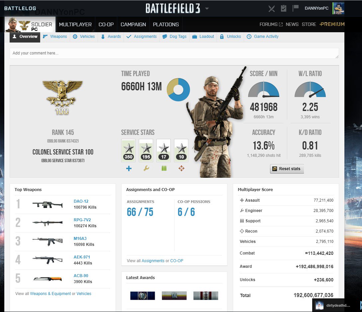
Task: Click the Engineer service star 195
Action: click(x=146, y=150)
